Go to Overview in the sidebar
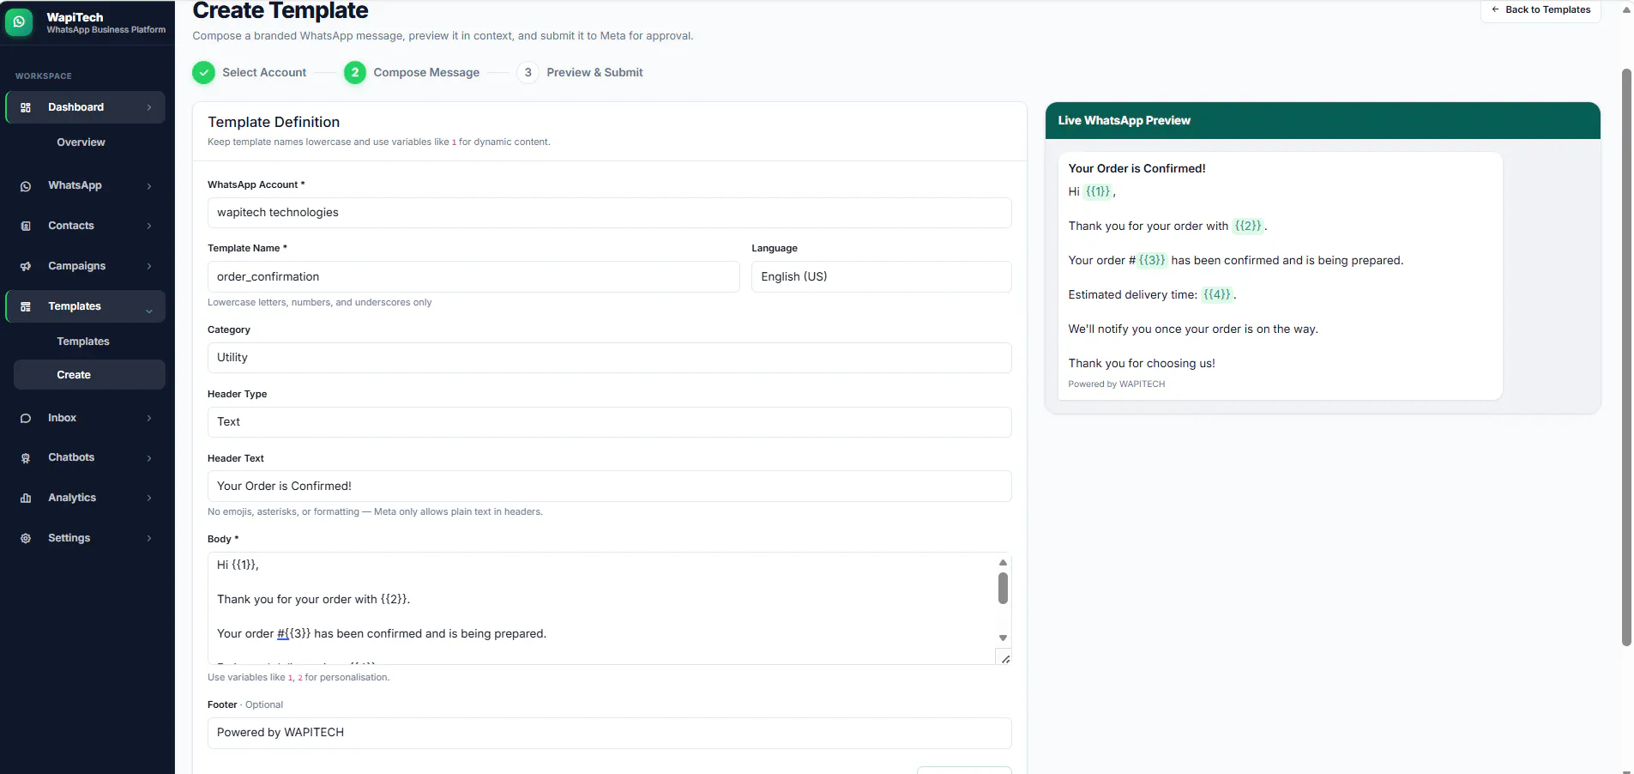 pos(81,142)
